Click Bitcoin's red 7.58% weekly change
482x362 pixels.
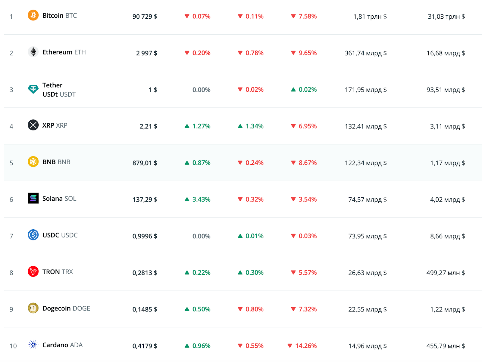point(304,17)
